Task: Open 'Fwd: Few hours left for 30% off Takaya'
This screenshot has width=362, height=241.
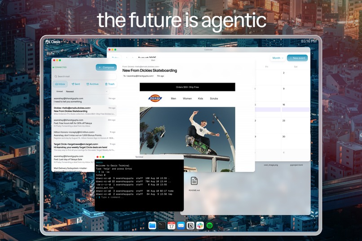Action: pos(84,123)
